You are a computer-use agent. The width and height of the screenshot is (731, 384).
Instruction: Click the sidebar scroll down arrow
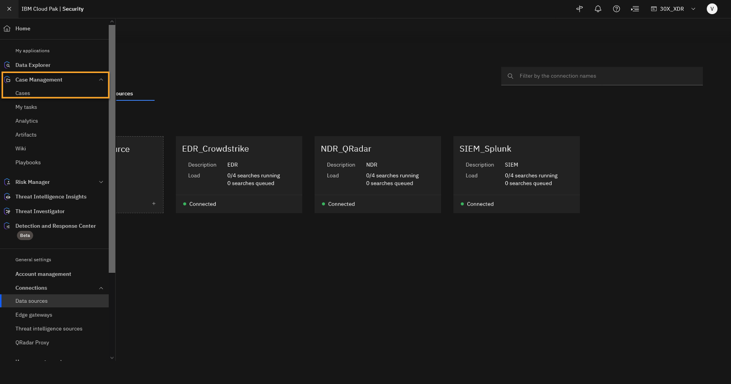(112, 358)
